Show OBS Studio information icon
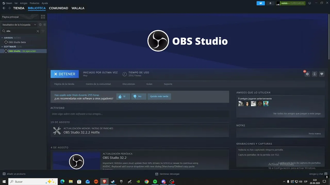This screenshot has width=330, height=185. tap(315, 74)
